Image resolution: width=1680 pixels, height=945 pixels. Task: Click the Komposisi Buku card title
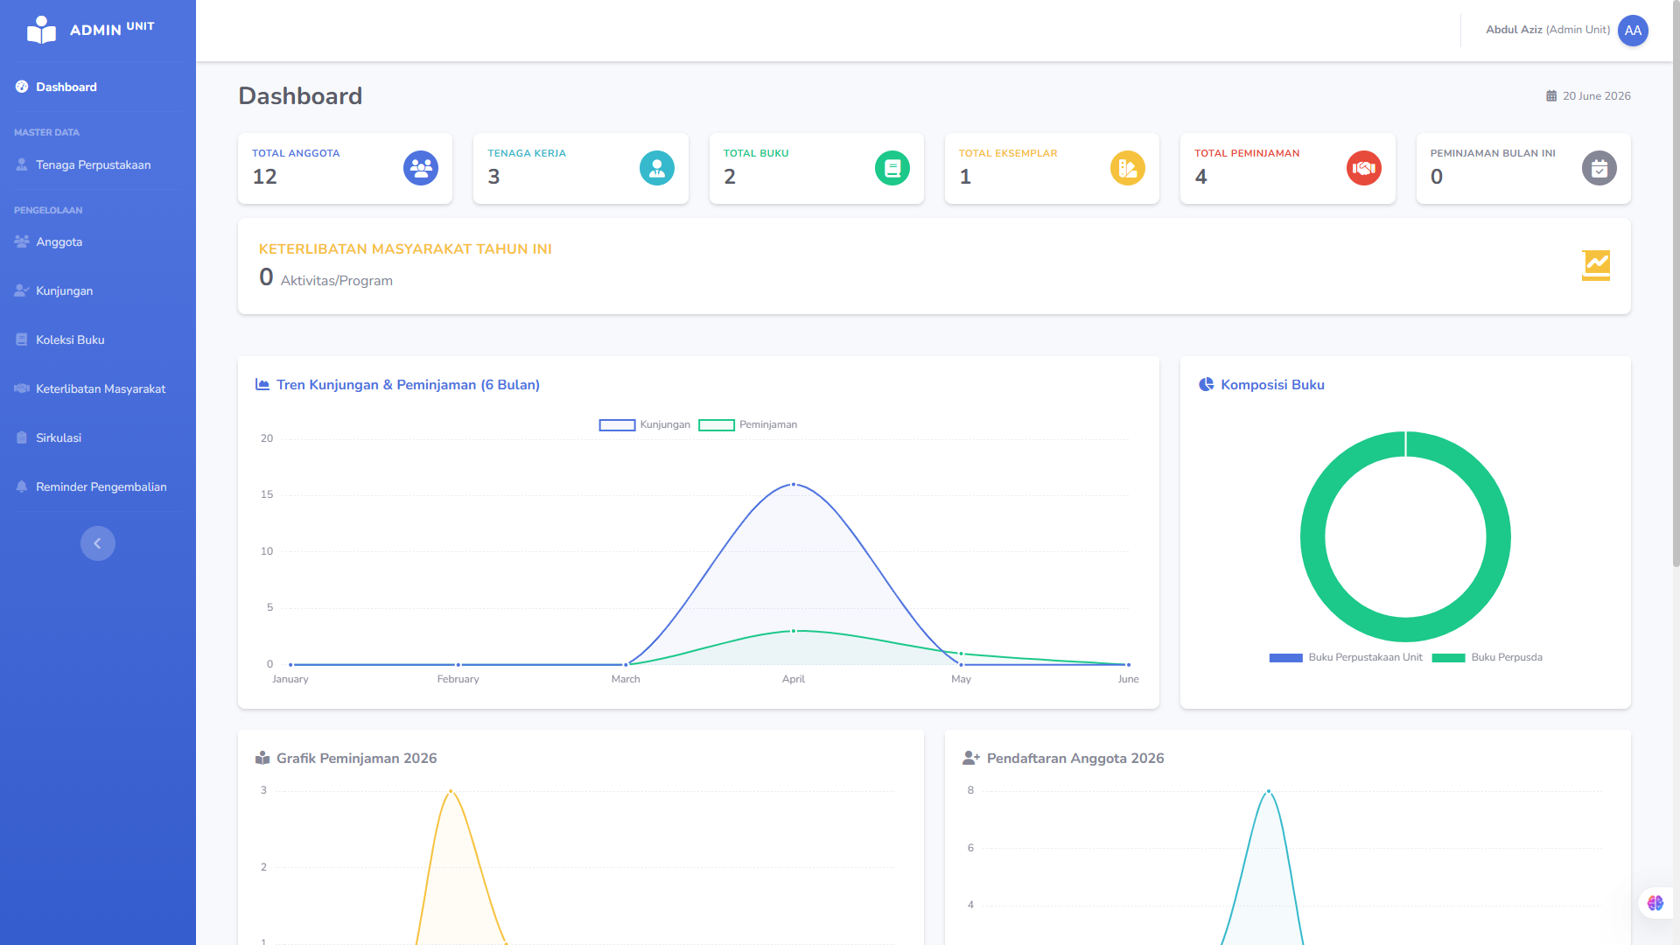pos(1272,384)
